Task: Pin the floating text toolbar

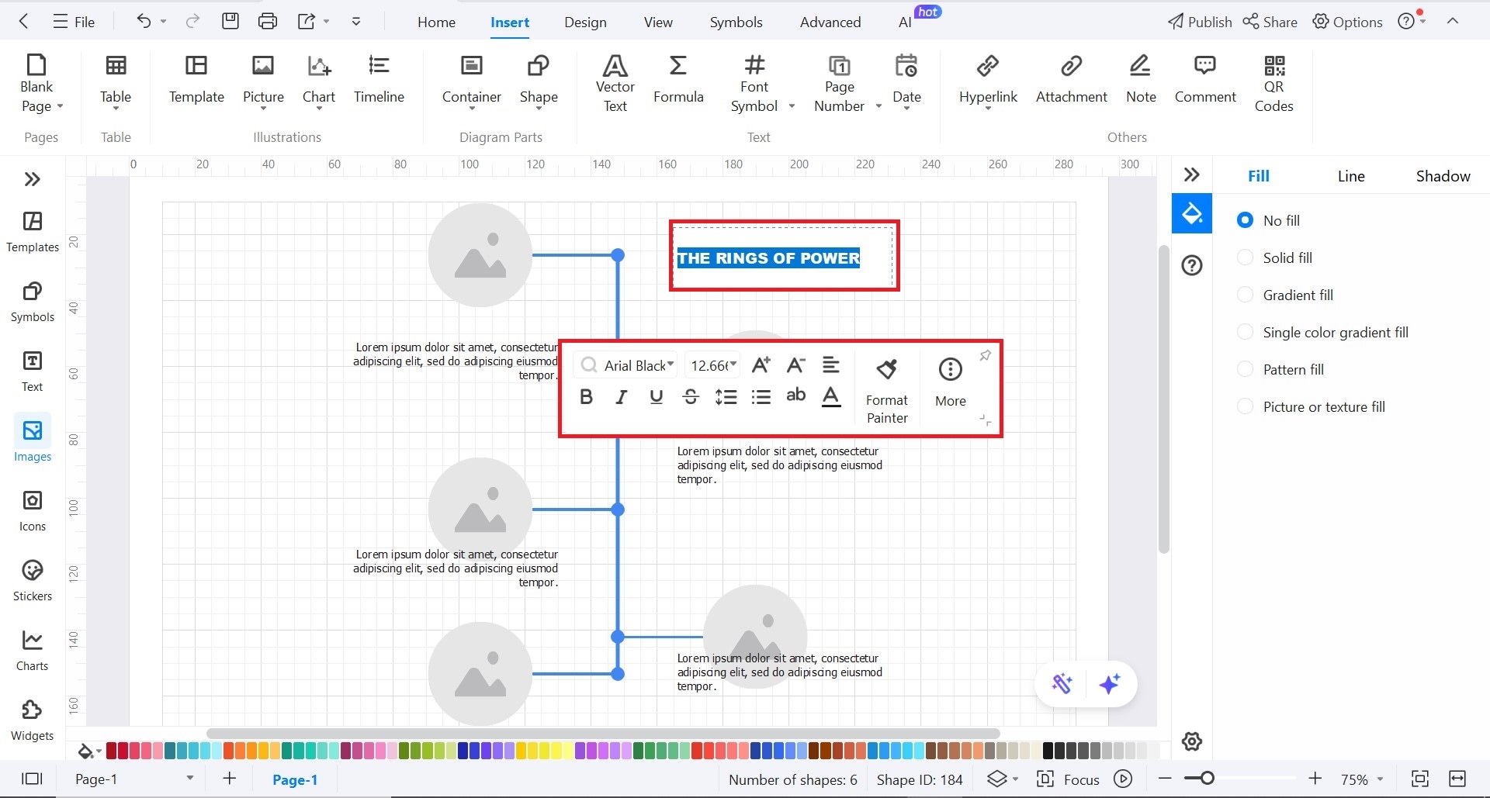Action: point(985,355)
